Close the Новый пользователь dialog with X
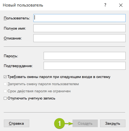The height and width of the screenshot is (131, 129). (x=121, y=5)
